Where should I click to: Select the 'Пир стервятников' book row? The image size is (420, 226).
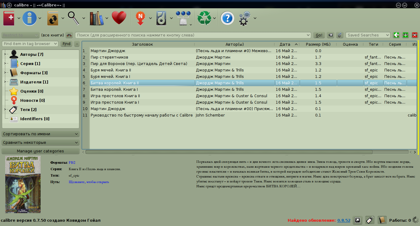[249, 57]
